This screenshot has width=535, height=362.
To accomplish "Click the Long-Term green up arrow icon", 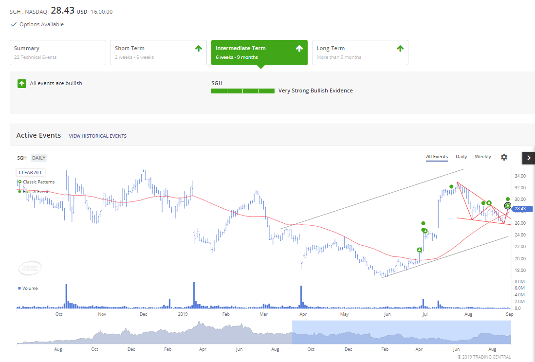I will (x=400, y=48).
